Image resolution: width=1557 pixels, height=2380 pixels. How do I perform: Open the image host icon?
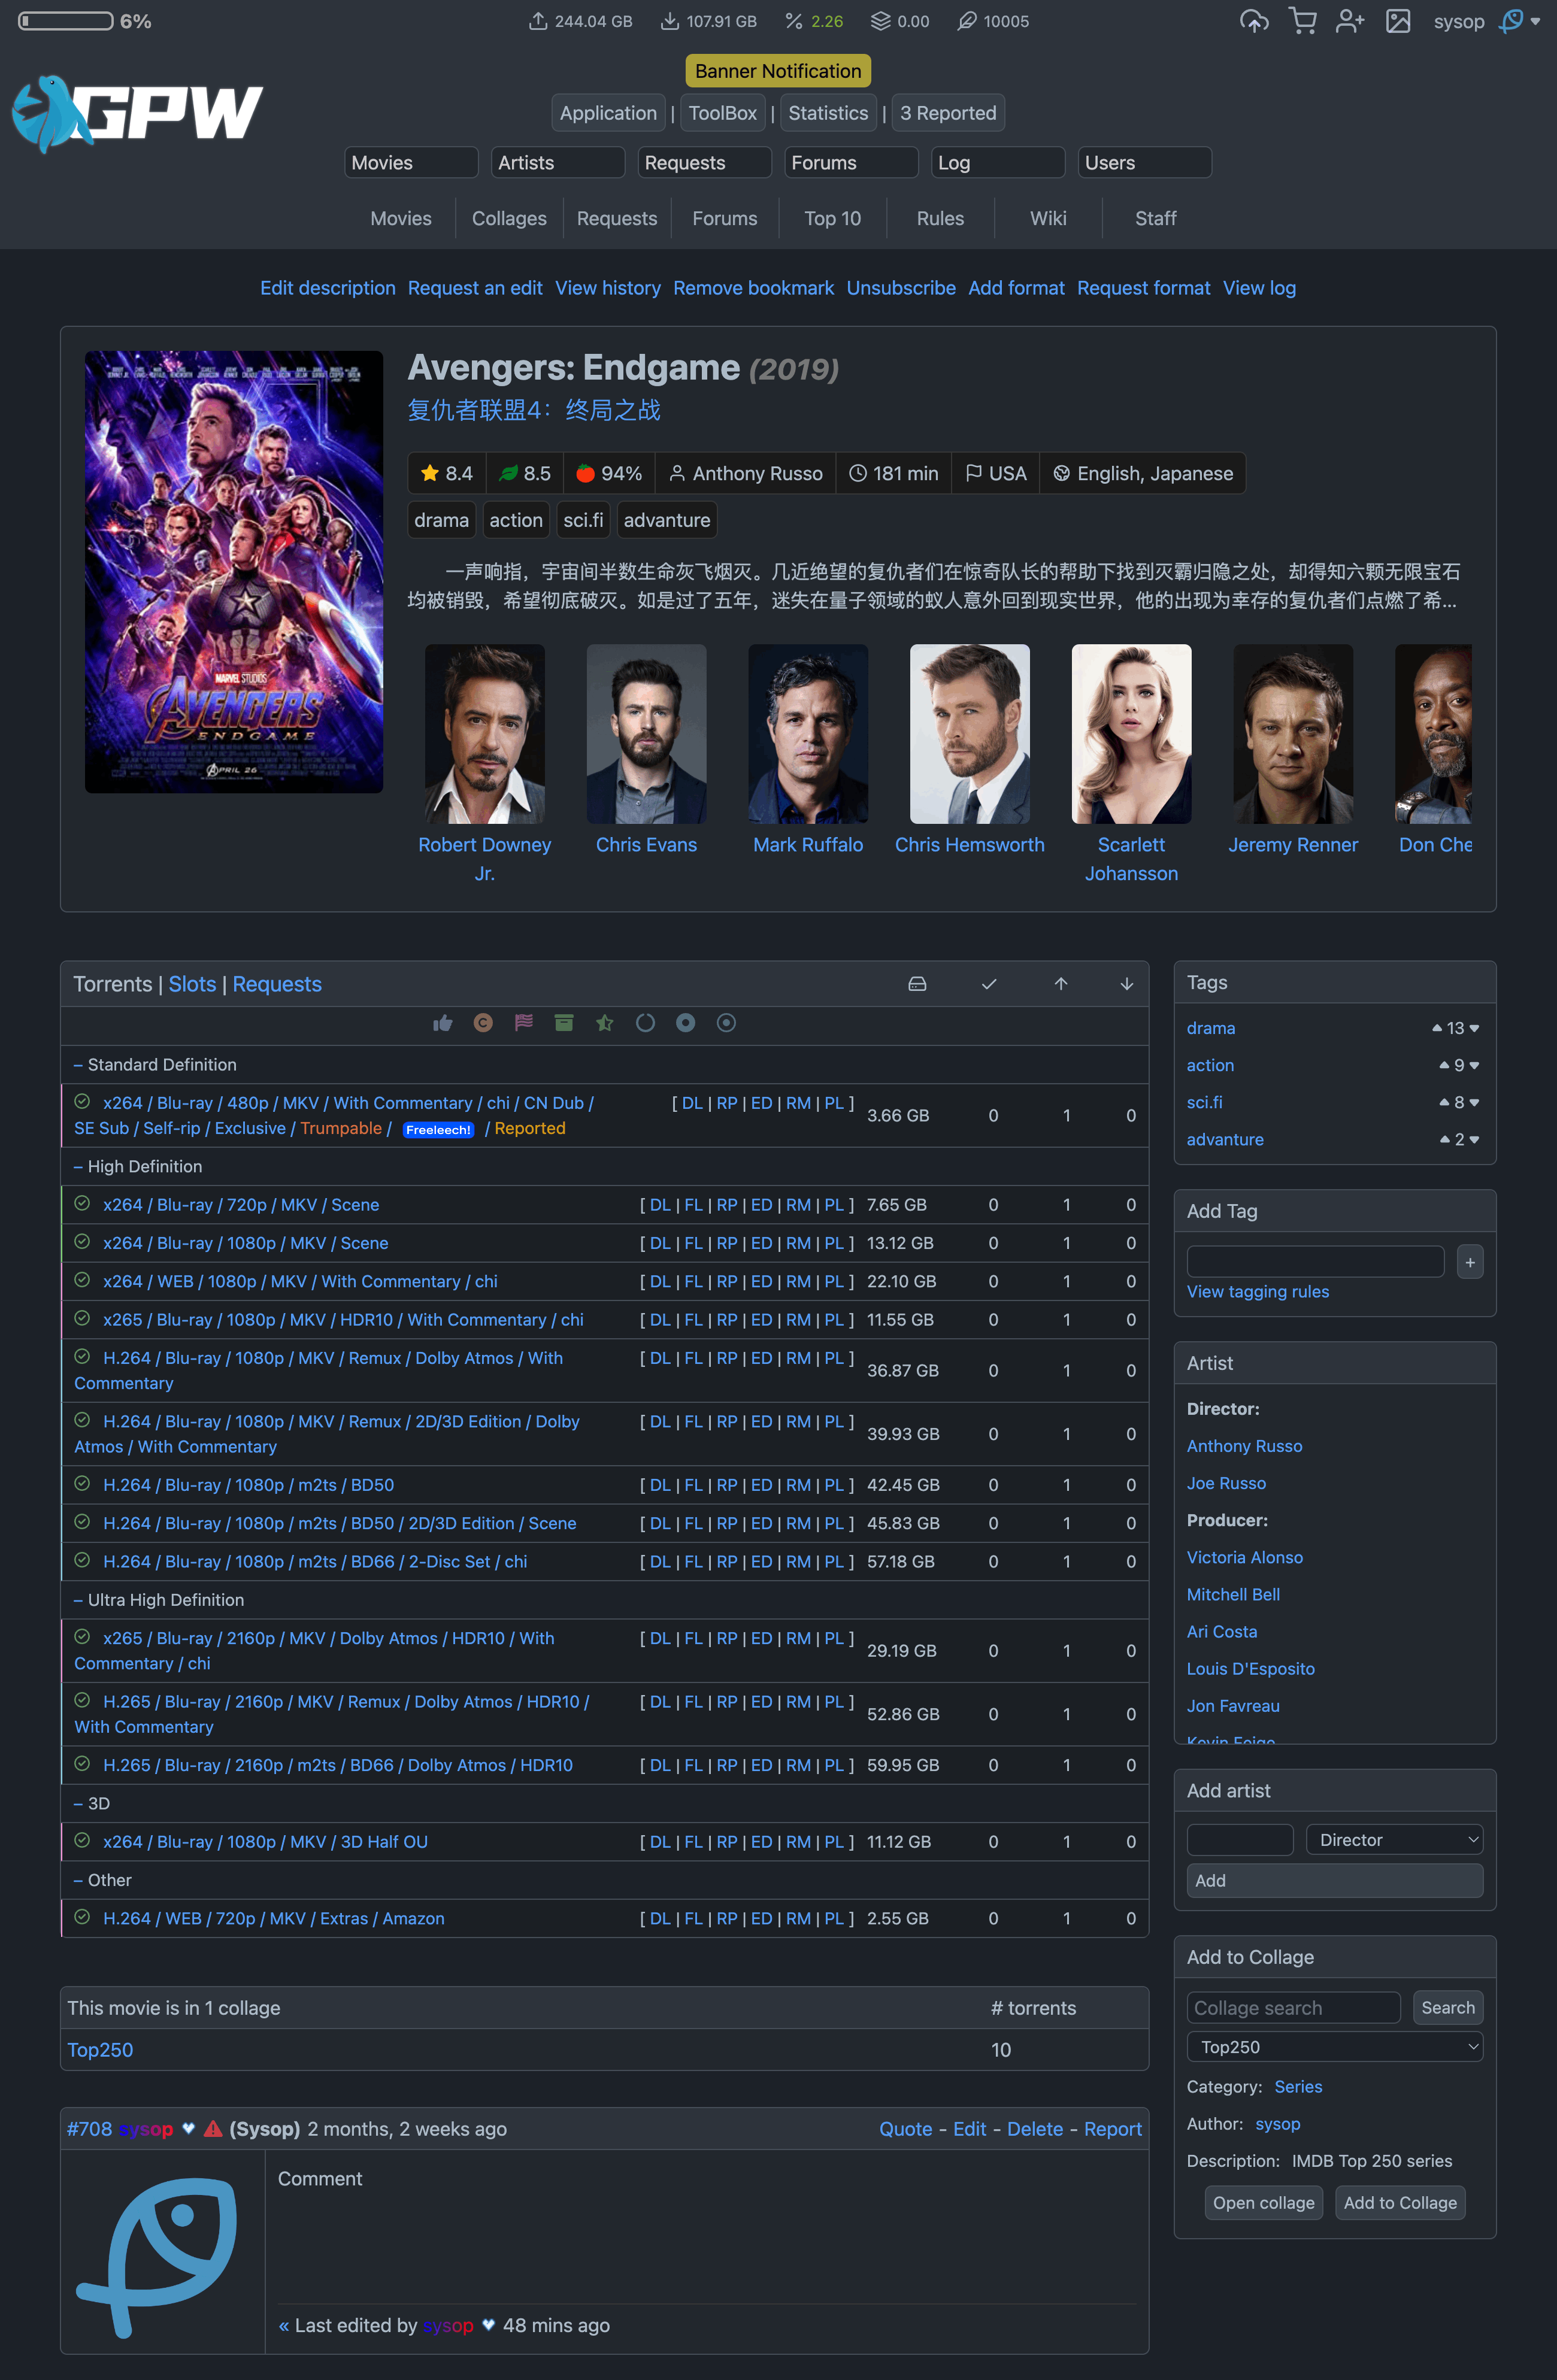pos(1398,21)
